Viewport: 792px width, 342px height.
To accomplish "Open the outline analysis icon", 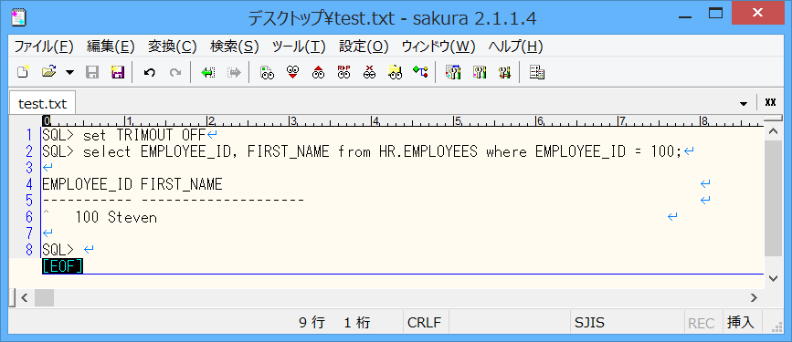I will click(x=420, y=72).
